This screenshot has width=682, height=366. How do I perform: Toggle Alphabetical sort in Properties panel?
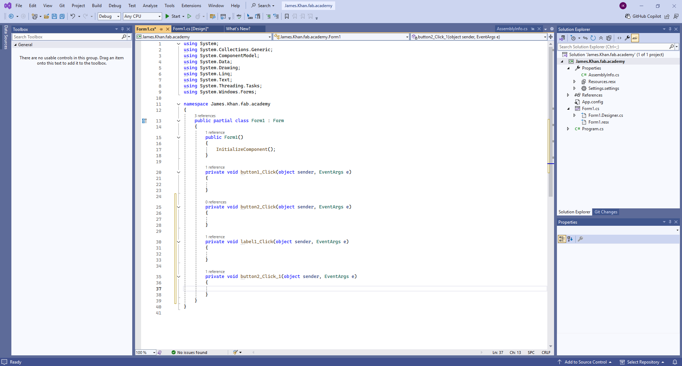point(570,239)
